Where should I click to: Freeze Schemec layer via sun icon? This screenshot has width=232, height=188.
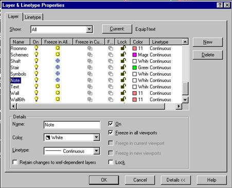point(58,55)
